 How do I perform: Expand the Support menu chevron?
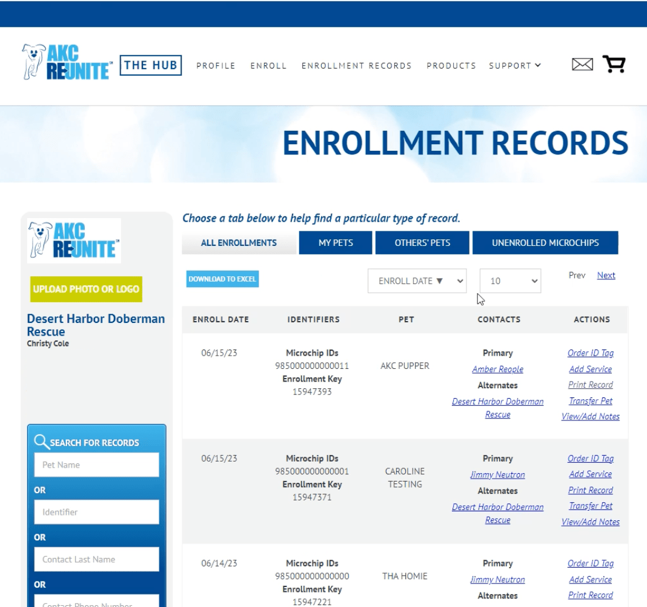538,65
